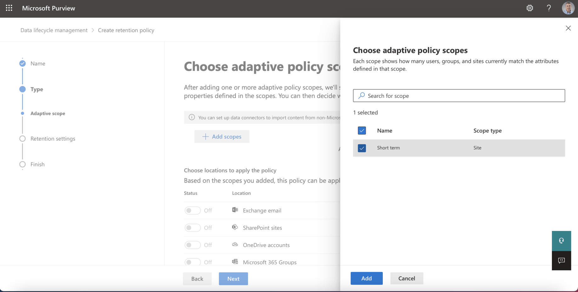The width and height of the screenshot is (578, 292).
Task: Go to the Name wizard step
Action: [x=38, y=64]
